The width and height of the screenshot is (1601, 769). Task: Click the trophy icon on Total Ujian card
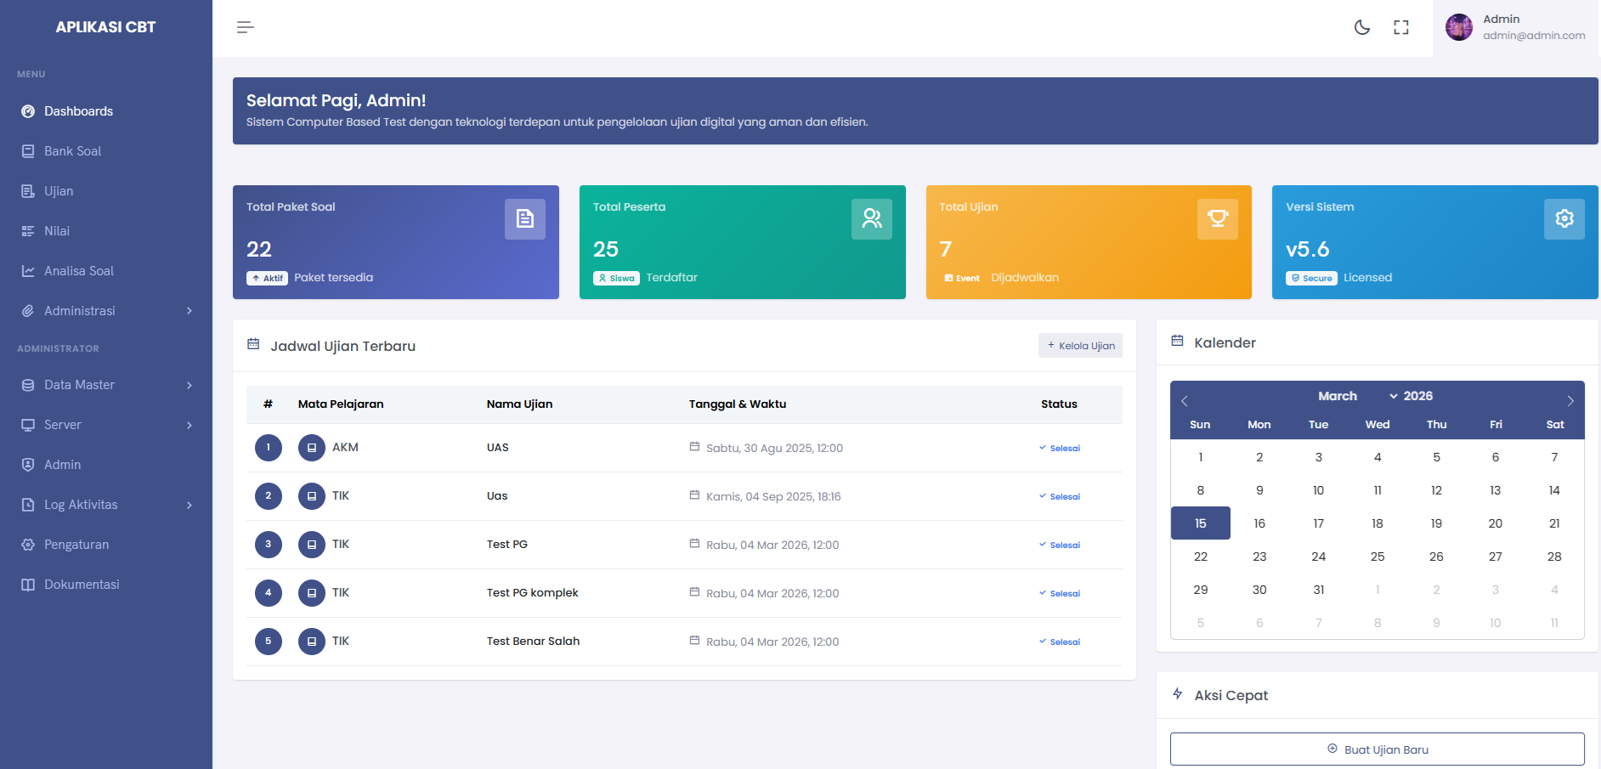[x=1218, y=218]
